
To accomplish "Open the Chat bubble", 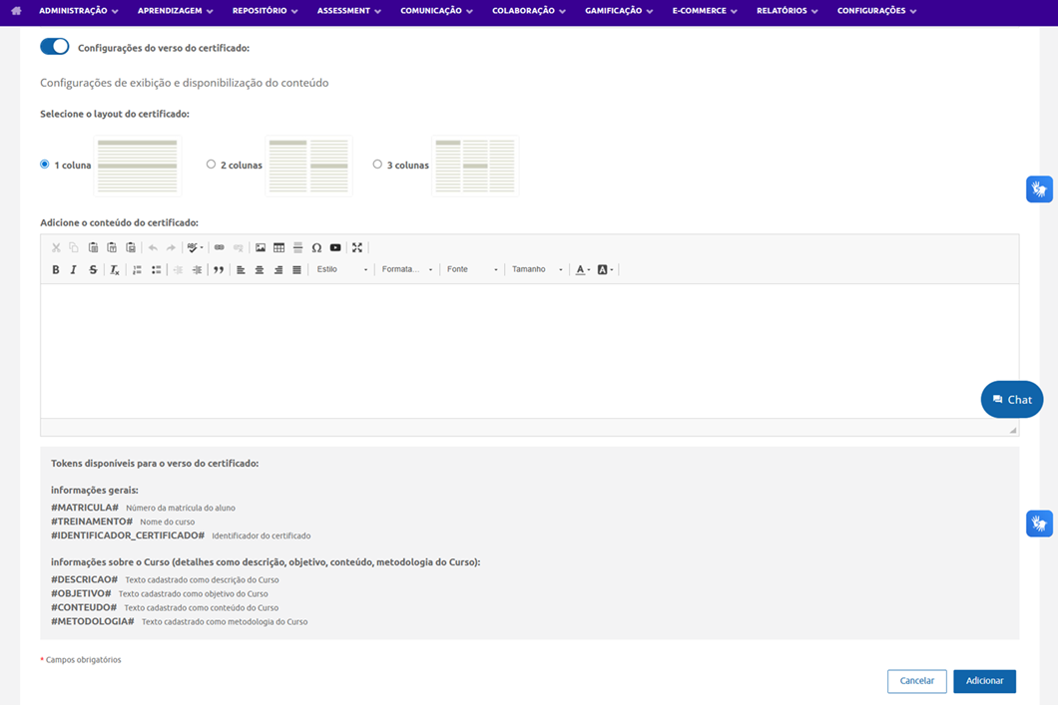I will [1011, 400].
